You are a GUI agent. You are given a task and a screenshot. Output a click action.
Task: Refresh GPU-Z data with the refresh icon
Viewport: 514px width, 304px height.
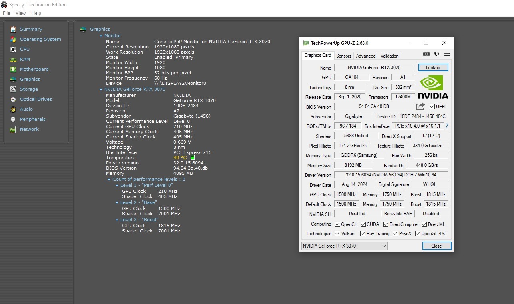click(x=436, y=54)
